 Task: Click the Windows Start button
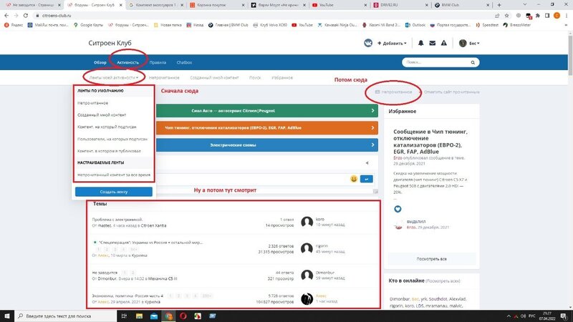coord(6,315)
